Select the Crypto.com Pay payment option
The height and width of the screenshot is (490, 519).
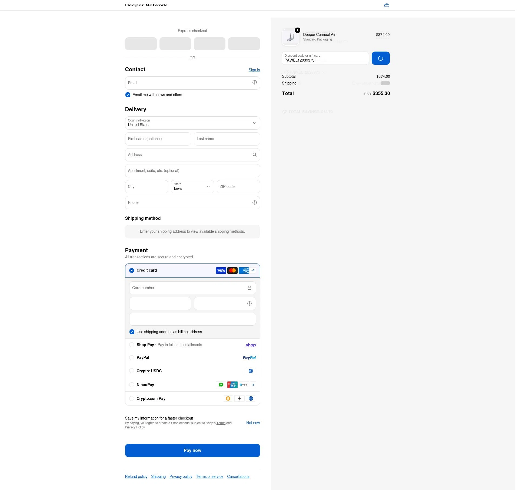(x=132, y=398)
